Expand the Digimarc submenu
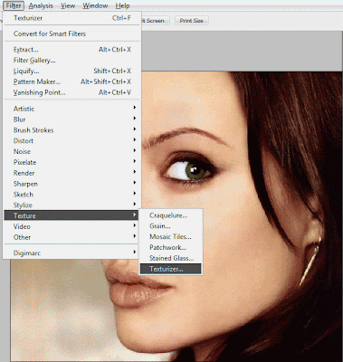The width and height of the screenshot is (343, 362). tap(72, 253)
